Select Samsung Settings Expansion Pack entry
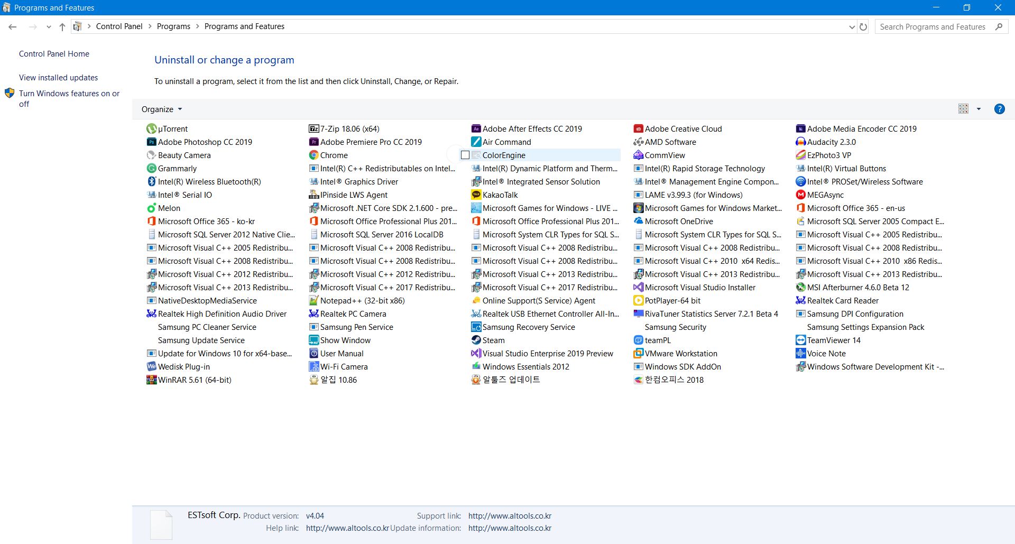Viewport: 1015px width, 544px height. coord(865,327)
